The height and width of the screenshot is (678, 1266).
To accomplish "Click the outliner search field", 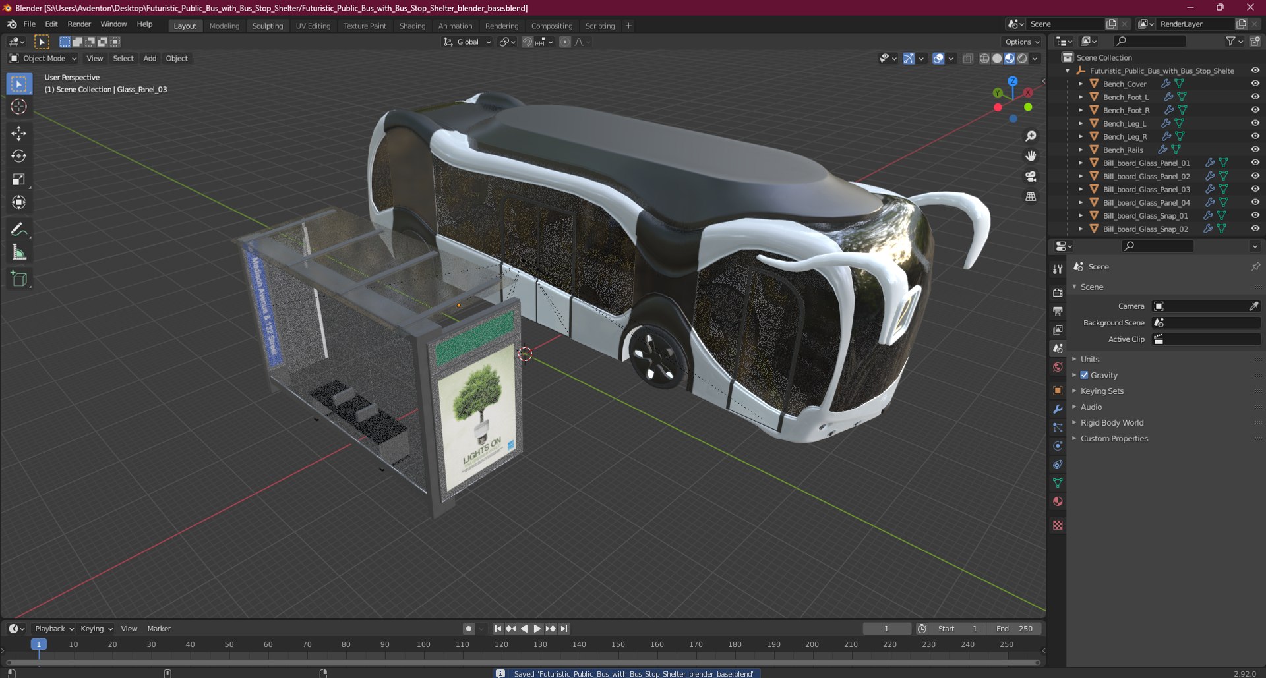I will pos(1150,42).
